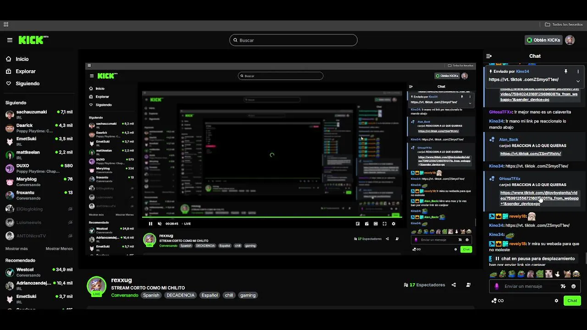The width and height of the screenshot is (587, 330).
Task: Open the froxantu channel from the sidebar
Action: (39, 195)
